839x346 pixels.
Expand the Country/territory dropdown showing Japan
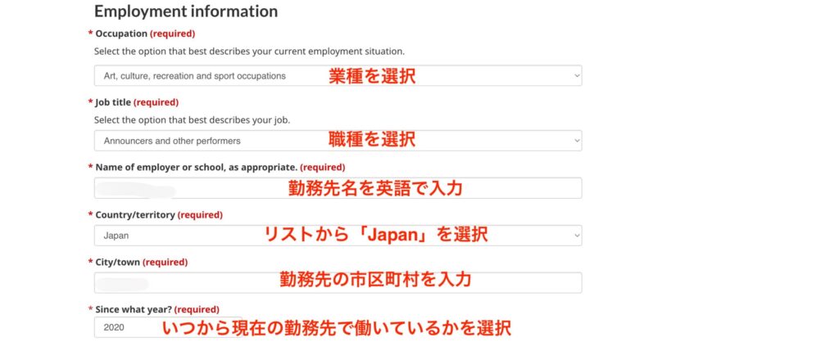338,236
